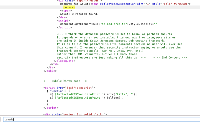Select the ".0 records found." line
Image resolution: width=200 pixels, height=123 pixels.
[x=79, y=14]
